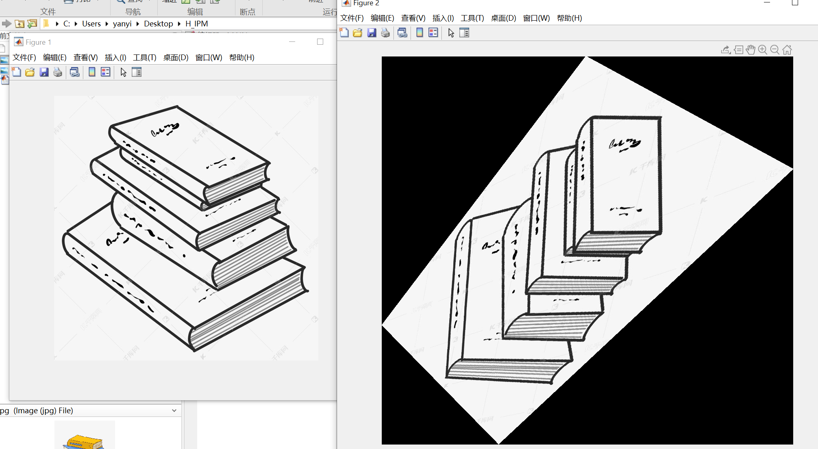Open Property Inspector in Figure 2 toolbar

point(464,33)
